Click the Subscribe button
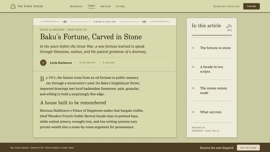 pyautogui.click(x=251, y=6)
